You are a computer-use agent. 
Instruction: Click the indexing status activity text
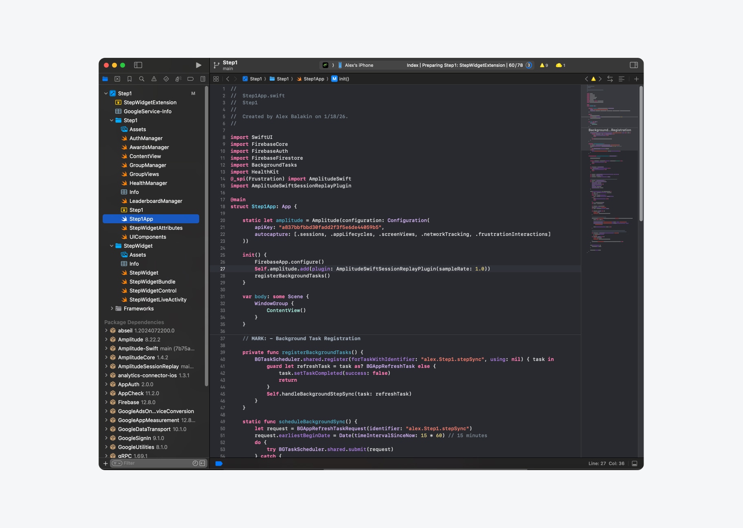tap(464, 65)
